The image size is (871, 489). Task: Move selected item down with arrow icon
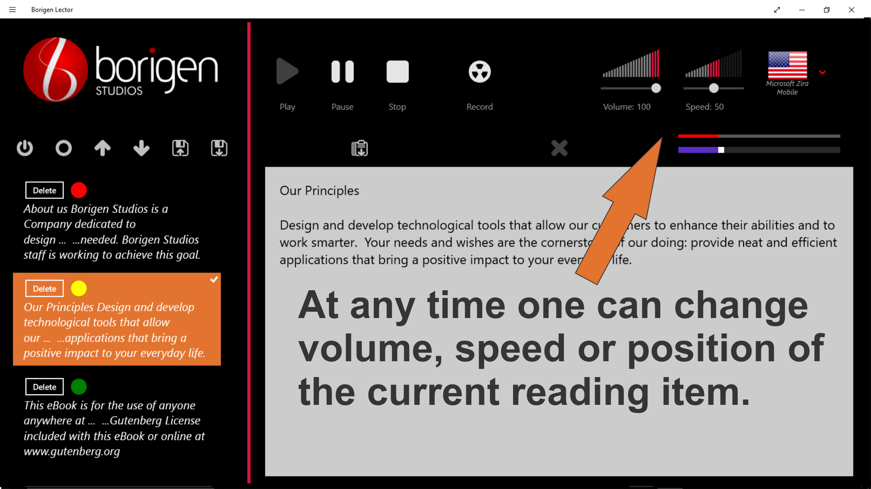tap(141, 148)
